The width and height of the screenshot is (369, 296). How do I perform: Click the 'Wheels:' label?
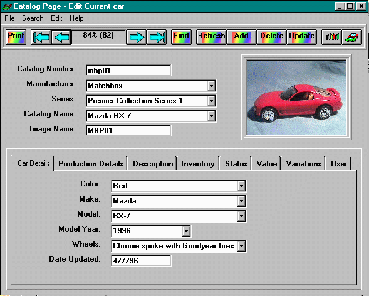click(x=86, y=244)
